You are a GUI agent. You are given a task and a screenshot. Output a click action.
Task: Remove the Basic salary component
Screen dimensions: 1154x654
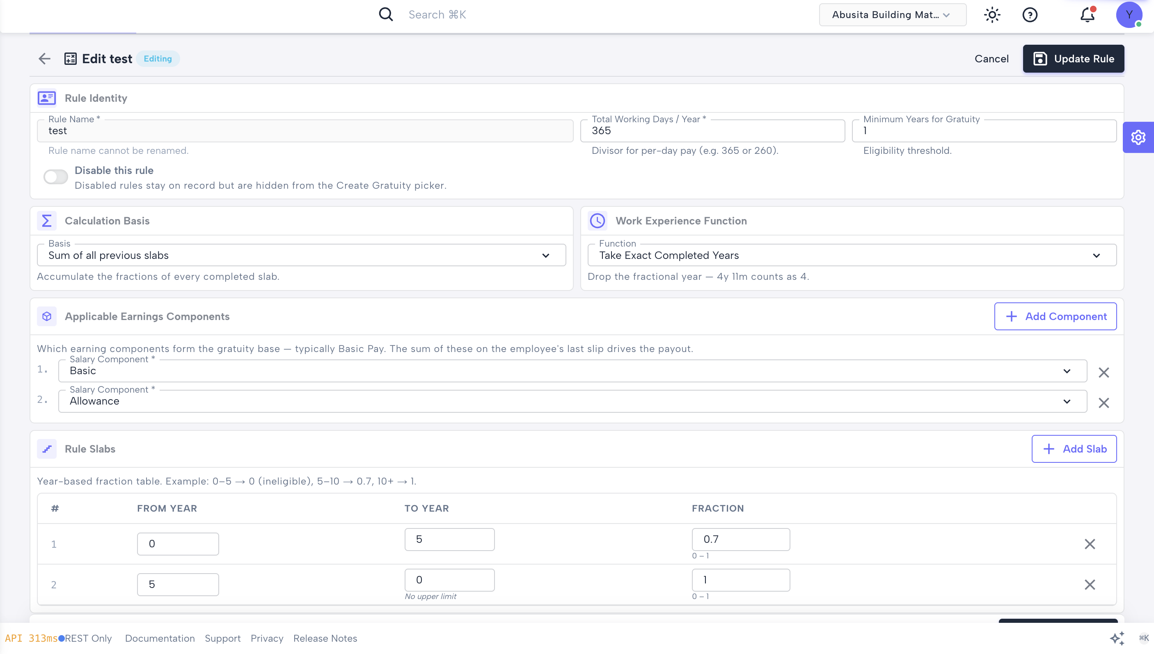(1103, 372)
